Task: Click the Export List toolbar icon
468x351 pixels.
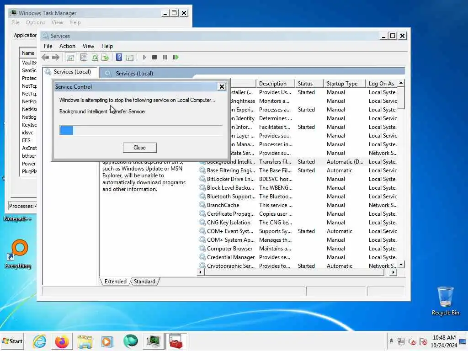Action: point(105,57)
